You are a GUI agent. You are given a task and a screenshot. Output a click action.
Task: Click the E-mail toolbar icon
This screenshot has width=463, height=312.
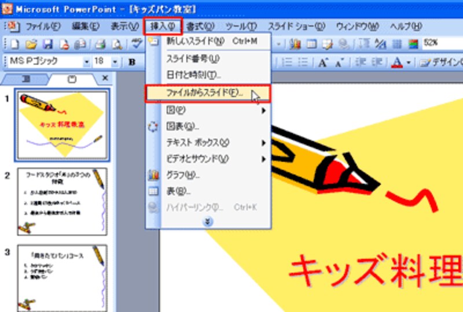pyautogui.click(x=79, y=44)
